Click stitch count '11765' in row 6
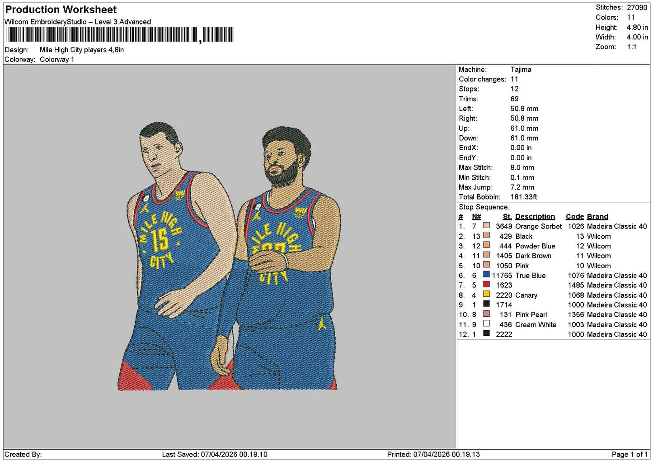 502,275
